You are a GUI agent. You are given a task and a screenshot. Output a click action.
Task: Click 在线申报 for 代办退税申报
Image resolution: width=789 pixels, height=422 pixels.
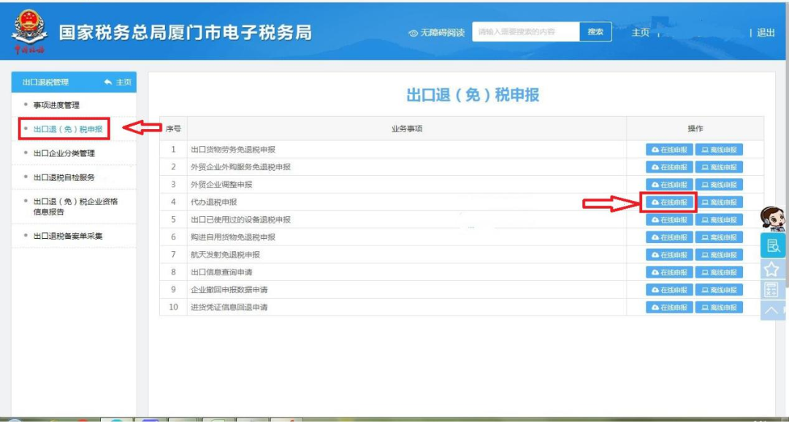pos(669,202)
